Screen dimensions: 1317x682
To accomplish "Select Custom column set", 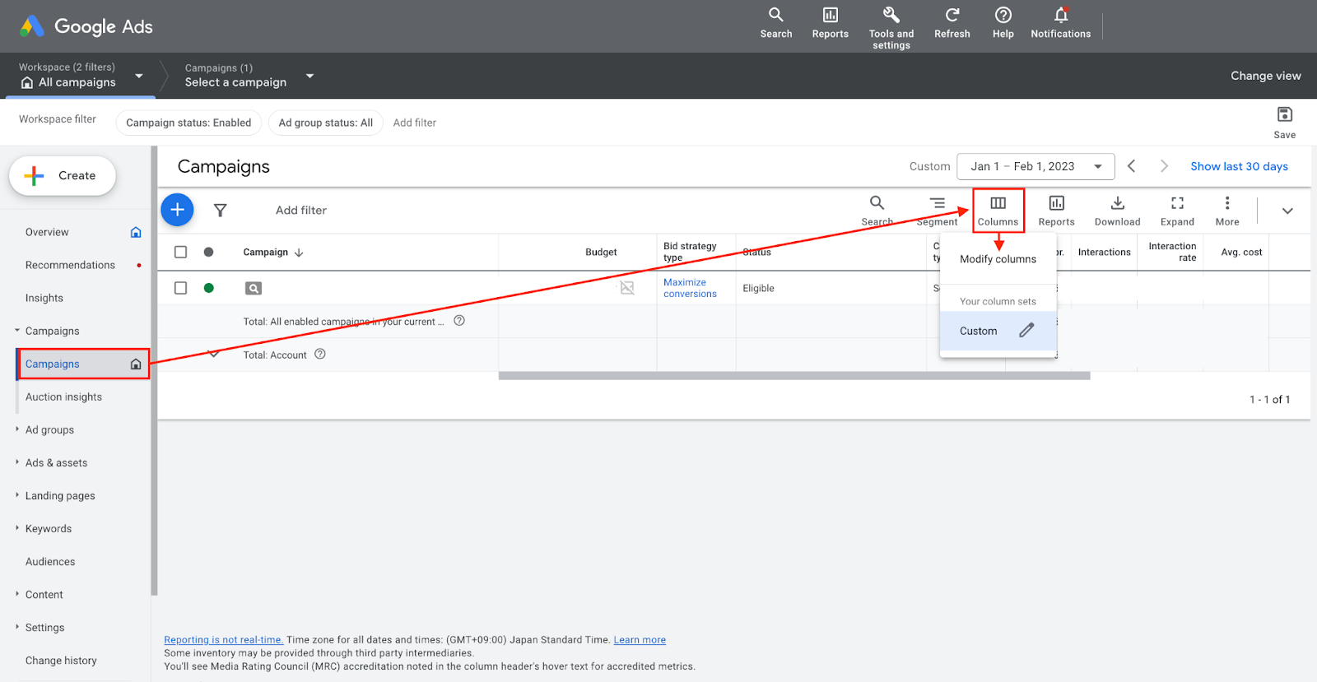I will coord(998,331).
